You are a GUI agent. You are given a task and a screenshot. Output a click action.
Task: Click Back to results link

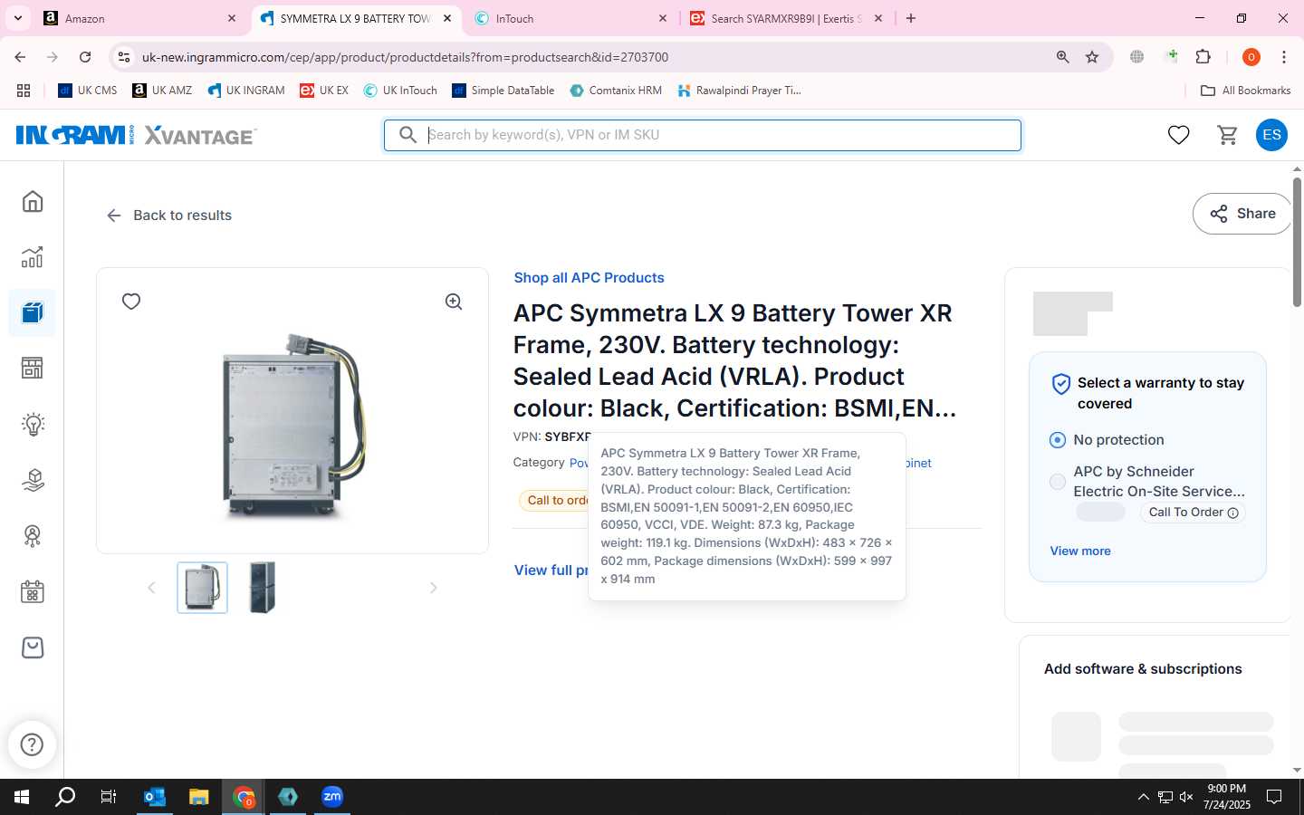(x=169, y=216)
